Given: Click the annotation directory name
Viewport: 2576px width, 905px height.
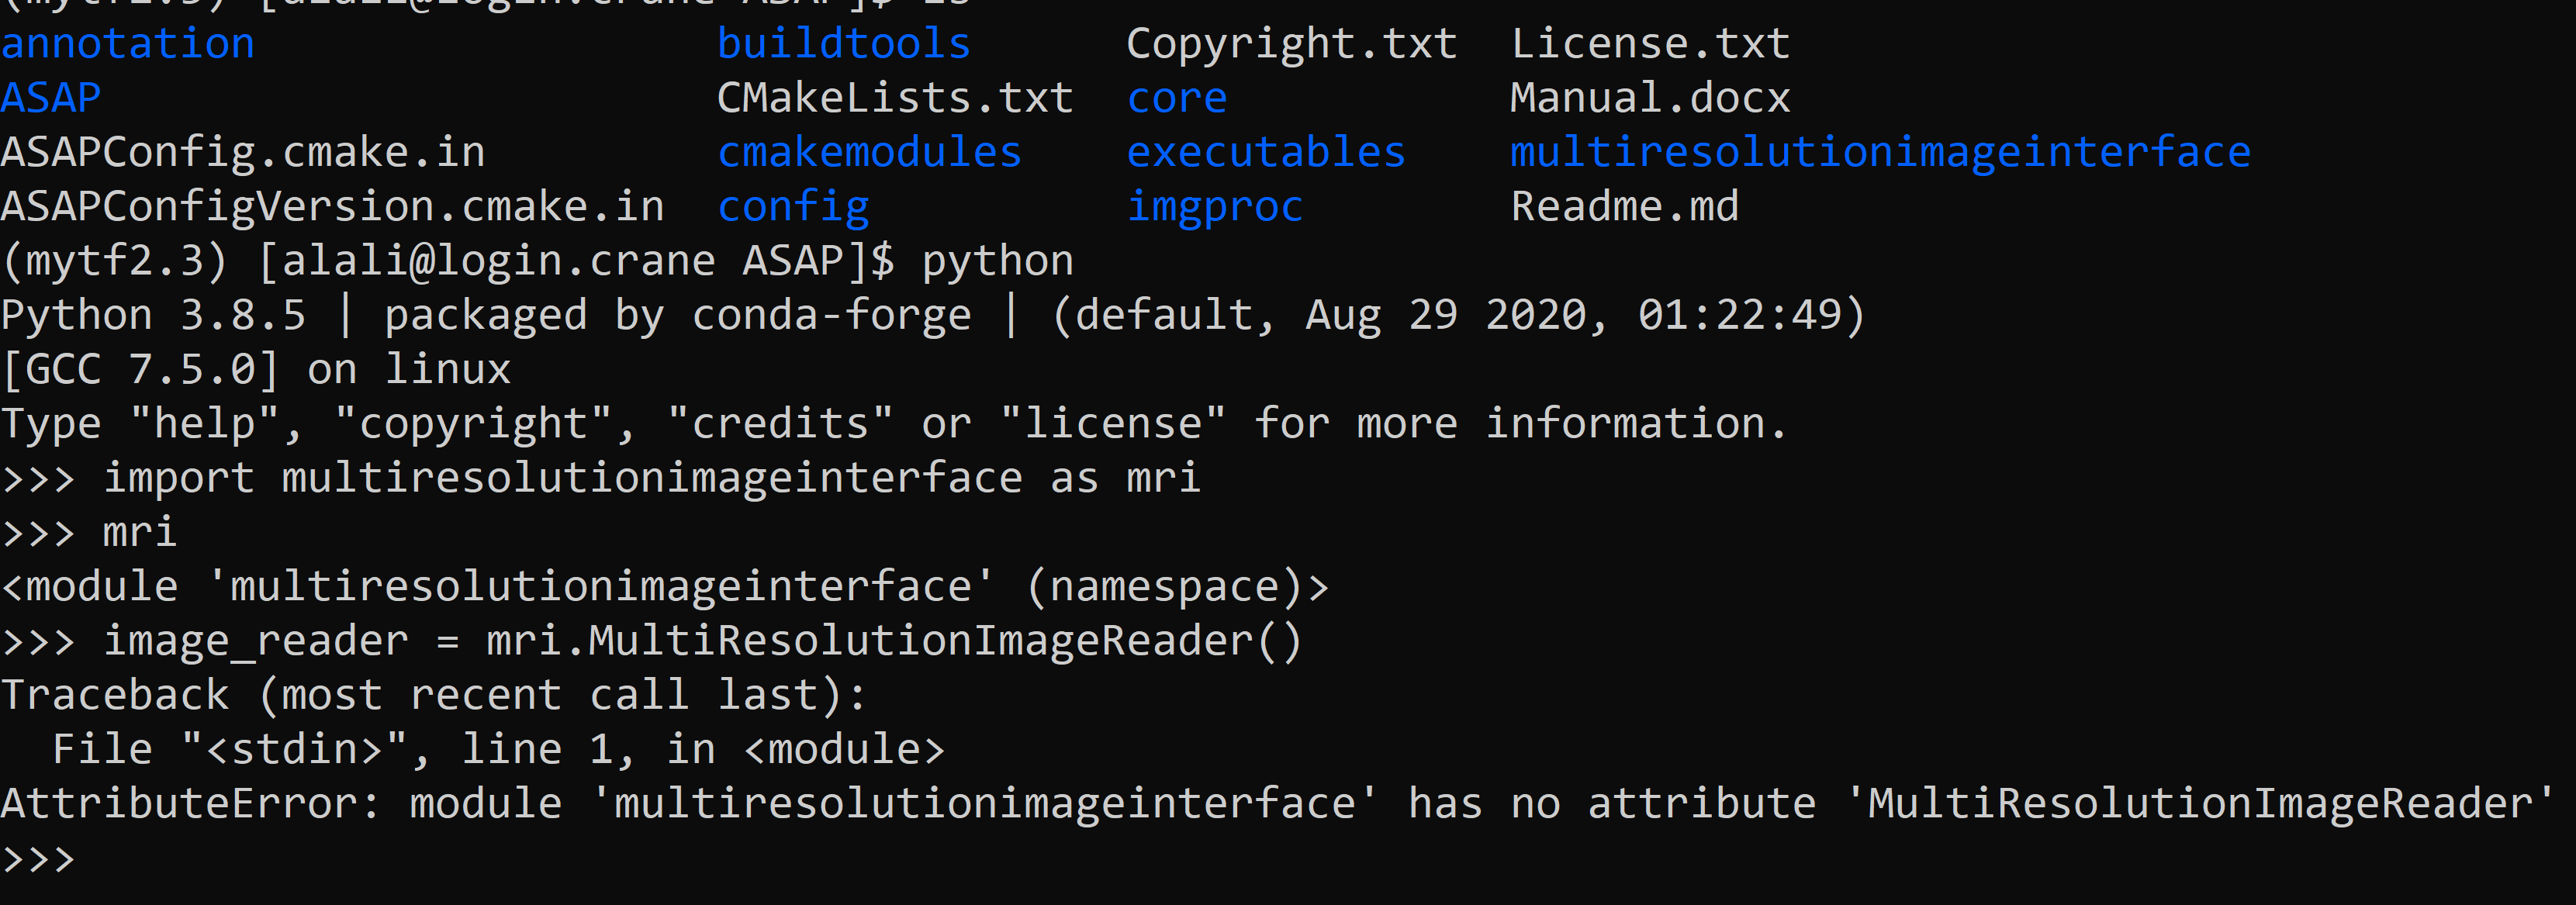Looking at the screenshot, I should pos(128,44).
